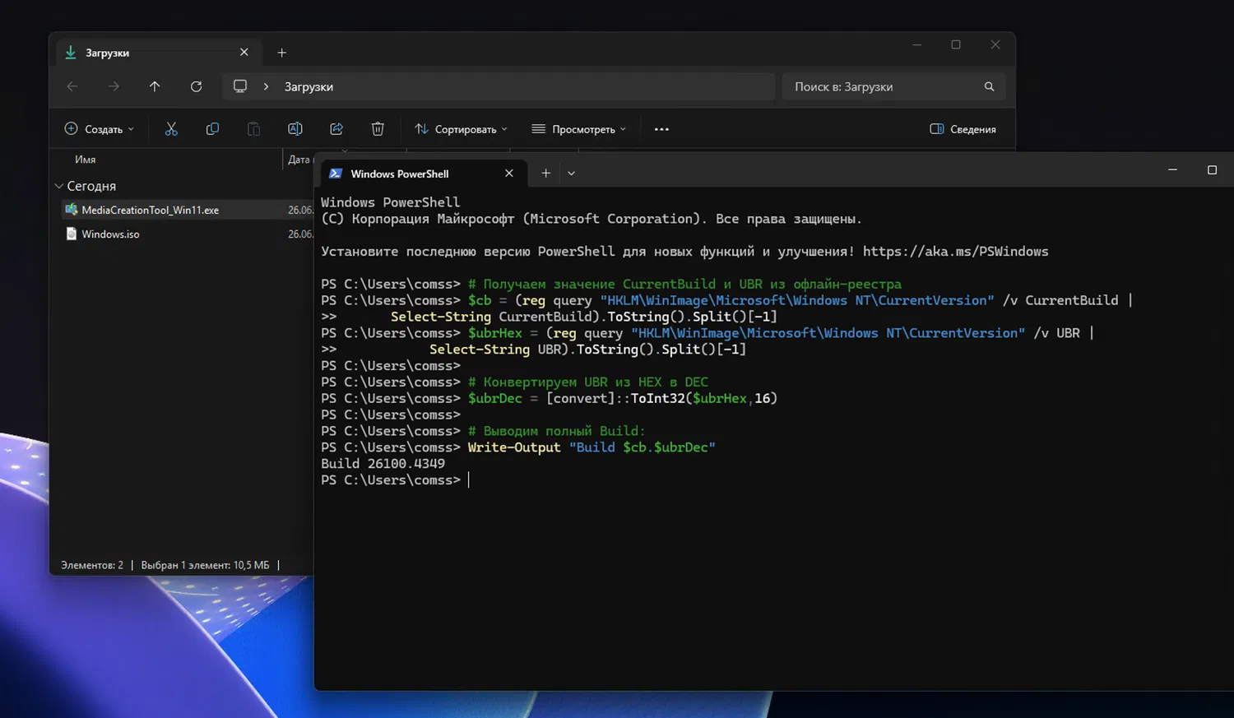The width and height of the screenshot is (1234, 718).
Task: Toggle the Сведения details pane
Action: coord(963,129)
